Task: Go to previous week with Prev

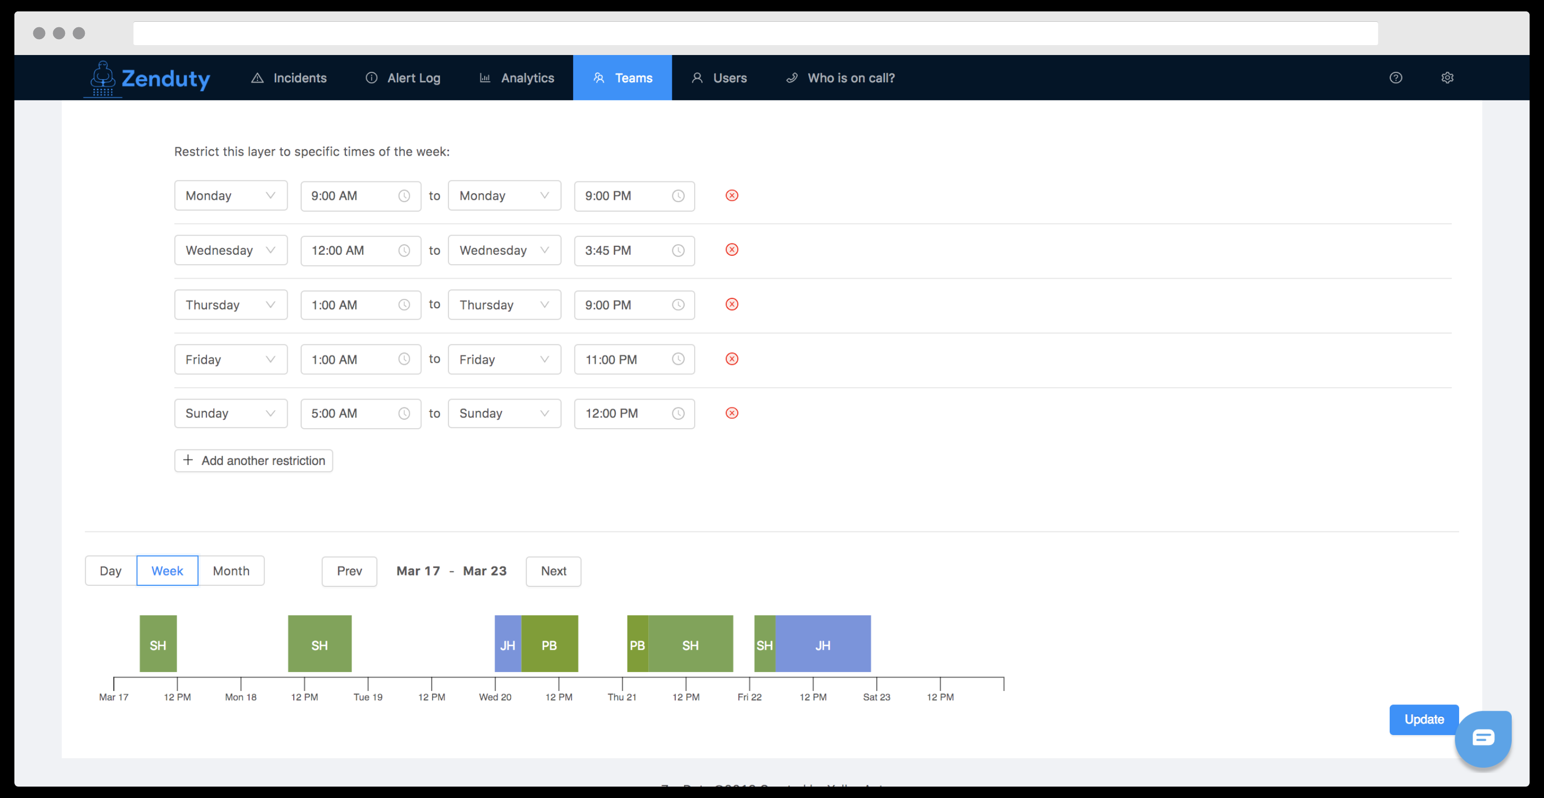Action: click(x=349, y=571)
